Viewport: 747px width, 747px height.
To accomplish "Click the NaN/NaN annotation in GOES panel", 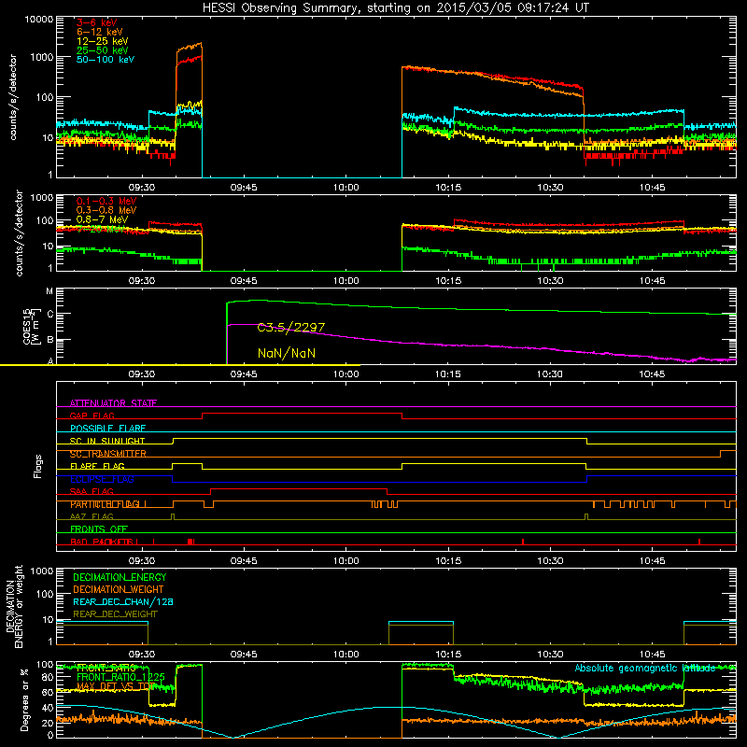I will point(287,353).
